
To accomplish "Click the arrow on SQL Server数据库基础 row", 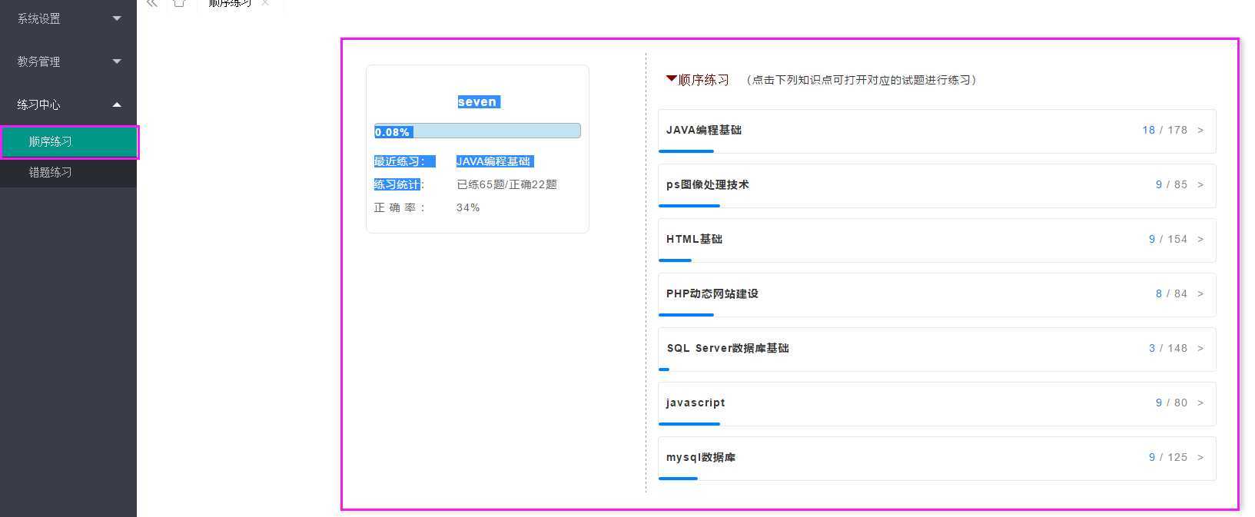I will (1200, 349).
